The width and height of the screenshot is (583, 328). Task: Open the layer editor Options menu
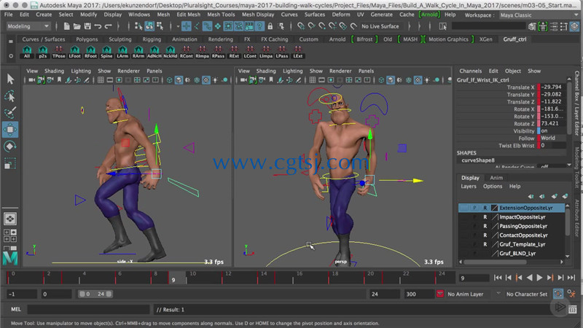(x=493, y=187)
